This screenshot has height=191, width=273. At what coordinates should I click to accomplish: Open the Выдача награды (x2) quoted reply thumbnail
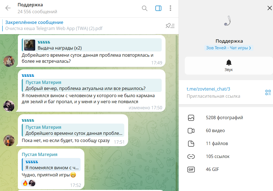tap(30, 45)
